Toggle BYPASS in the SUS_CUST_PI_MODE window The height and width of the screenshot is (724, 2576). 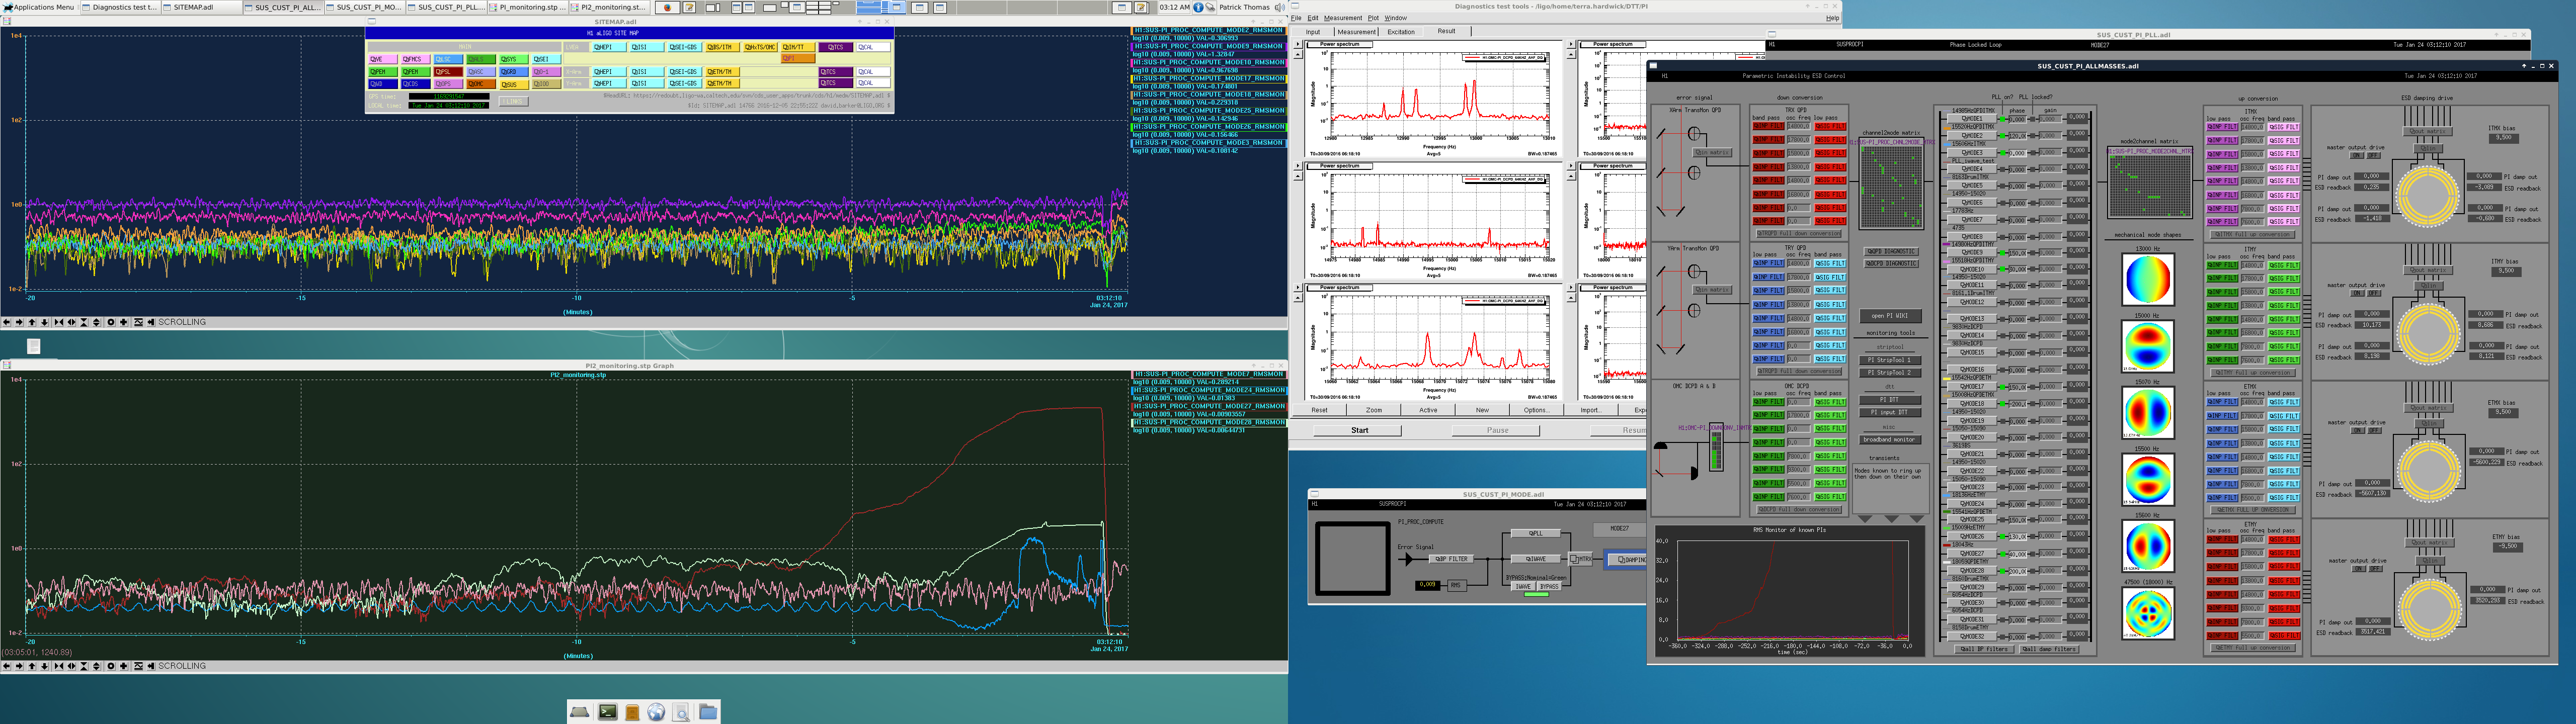coord(1549,586)
